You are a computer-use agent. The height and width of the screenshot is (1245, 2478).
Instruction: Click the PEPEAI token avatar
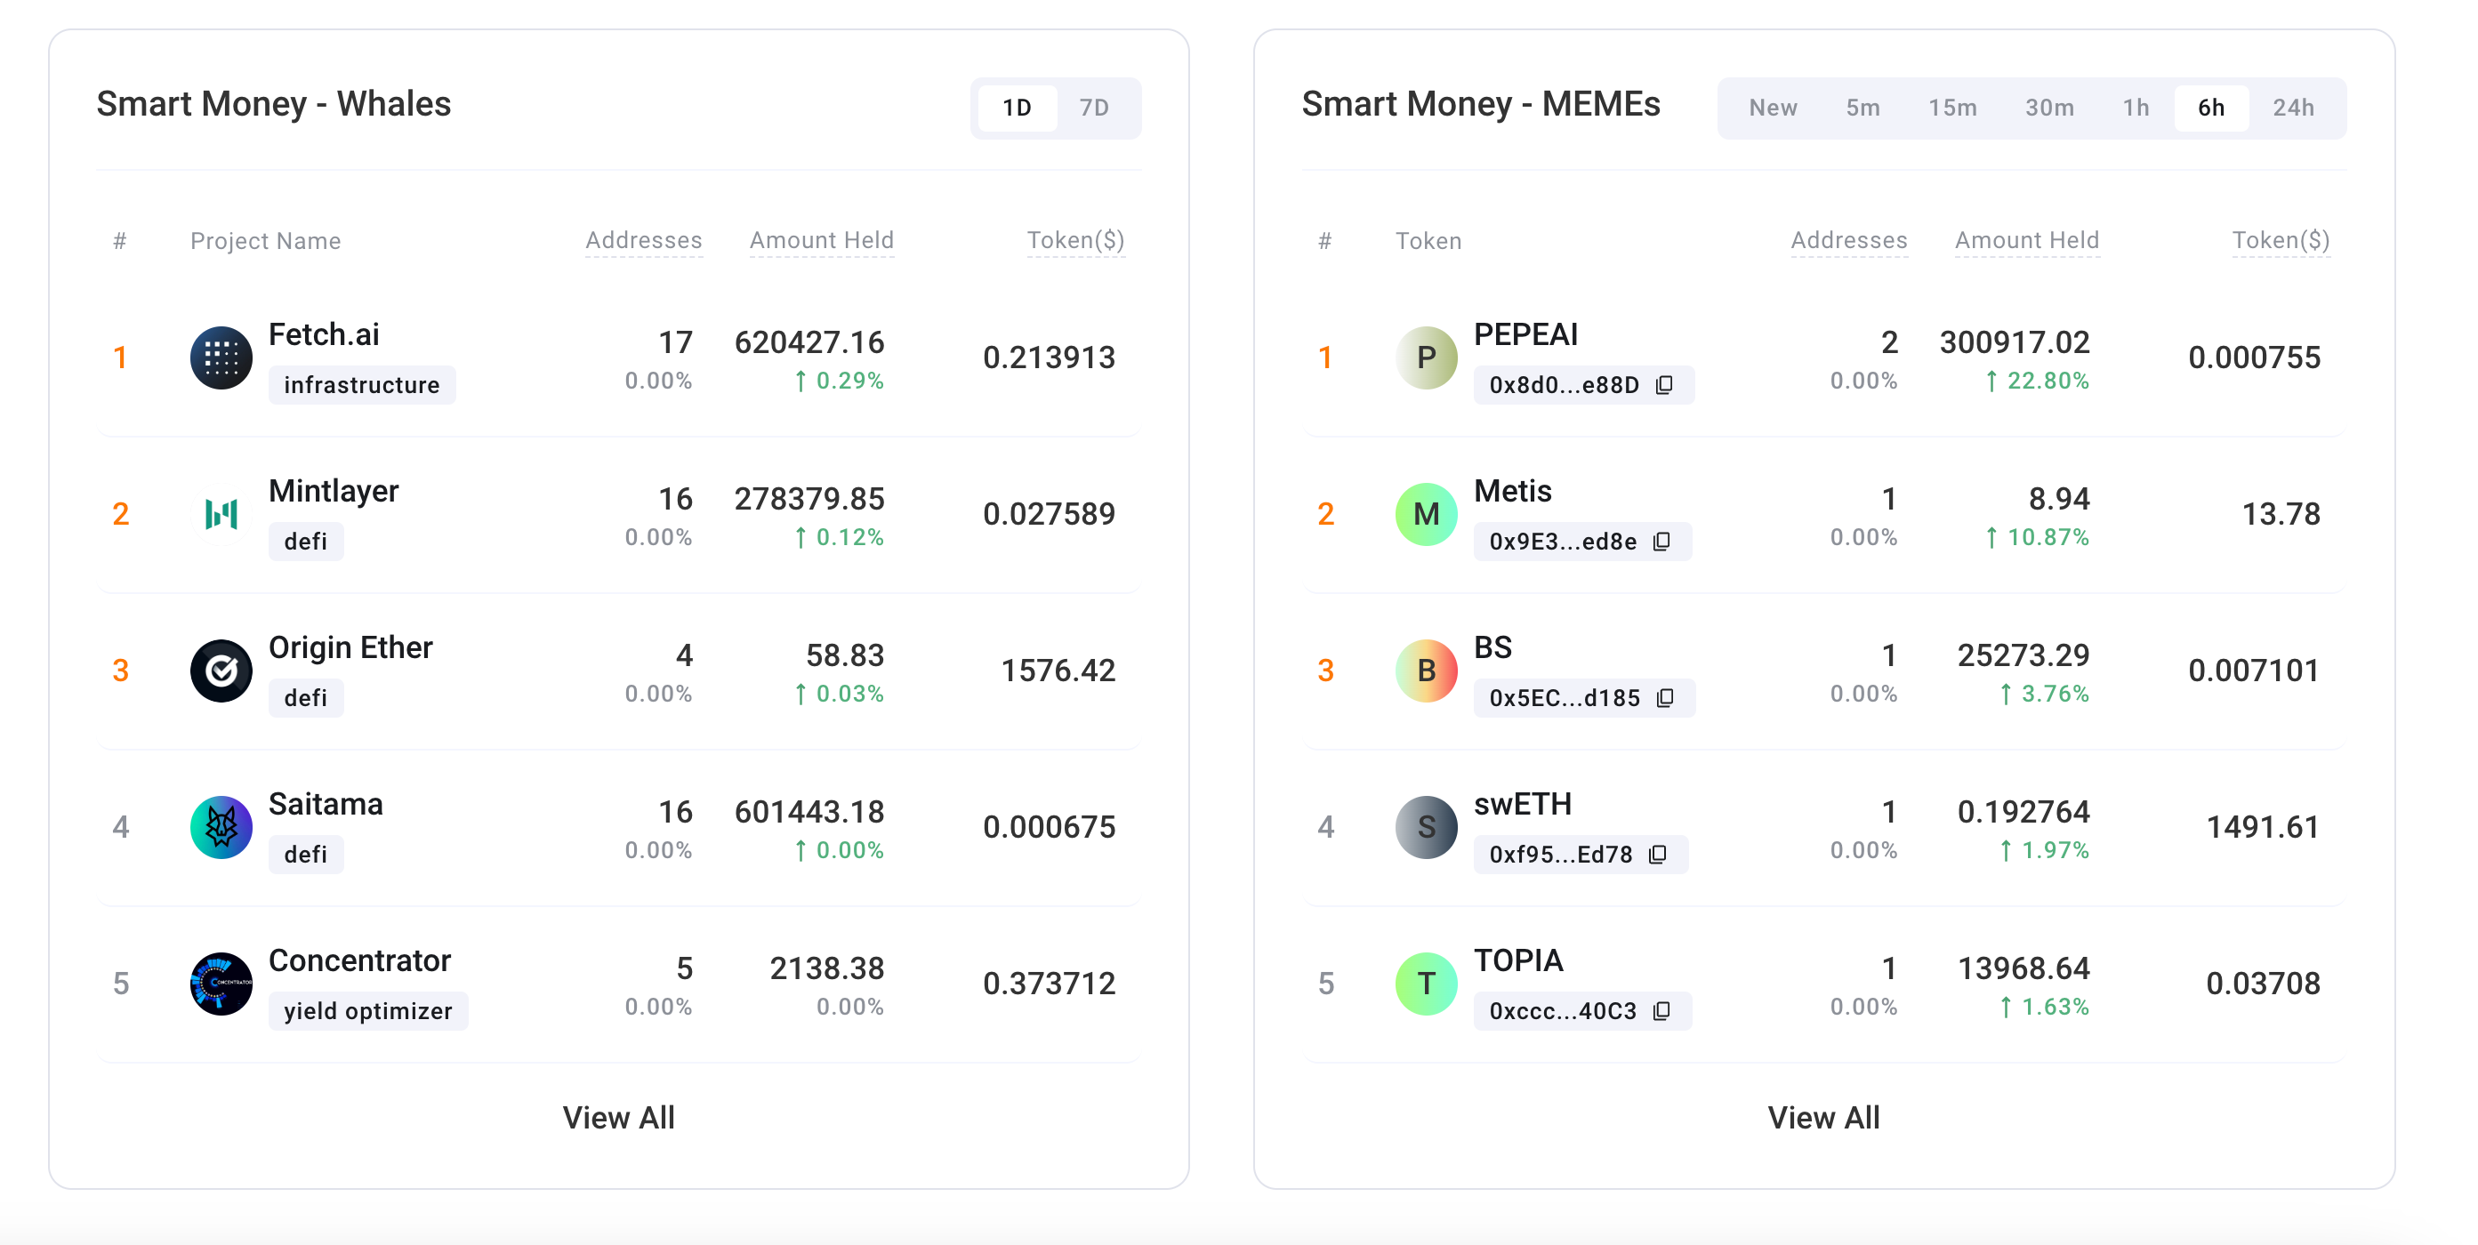click(1426, 357)
